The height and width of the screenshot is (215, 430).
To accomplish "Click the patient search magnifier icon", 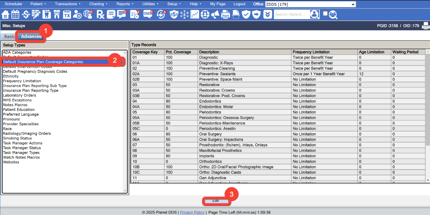I will click(315, 14).
